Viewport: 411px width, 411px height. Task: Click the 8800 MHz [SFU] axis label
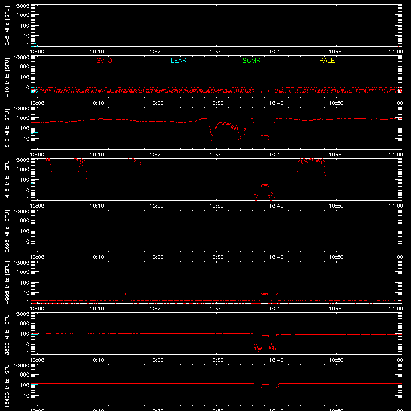click(7, 333)
